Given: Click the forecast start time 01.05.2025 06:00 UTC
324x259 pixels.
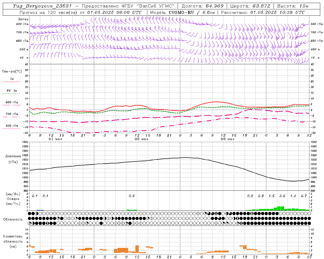Looking at the screenshot, I should coord(114,12).
